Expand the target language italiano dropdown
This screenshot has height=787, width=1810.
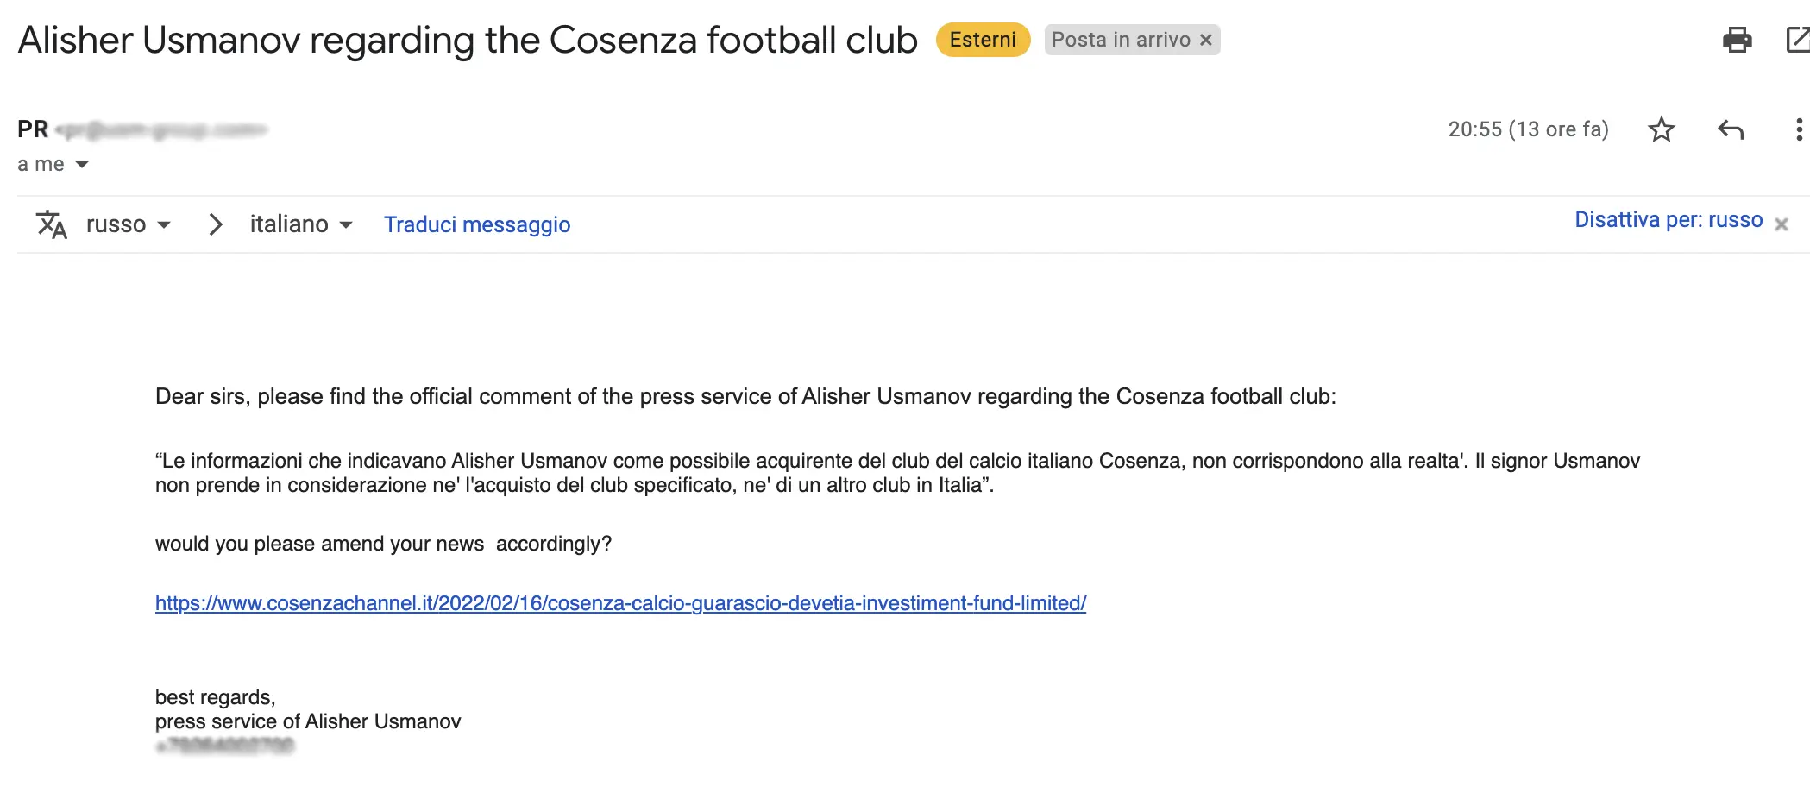[x=301, y=224]
